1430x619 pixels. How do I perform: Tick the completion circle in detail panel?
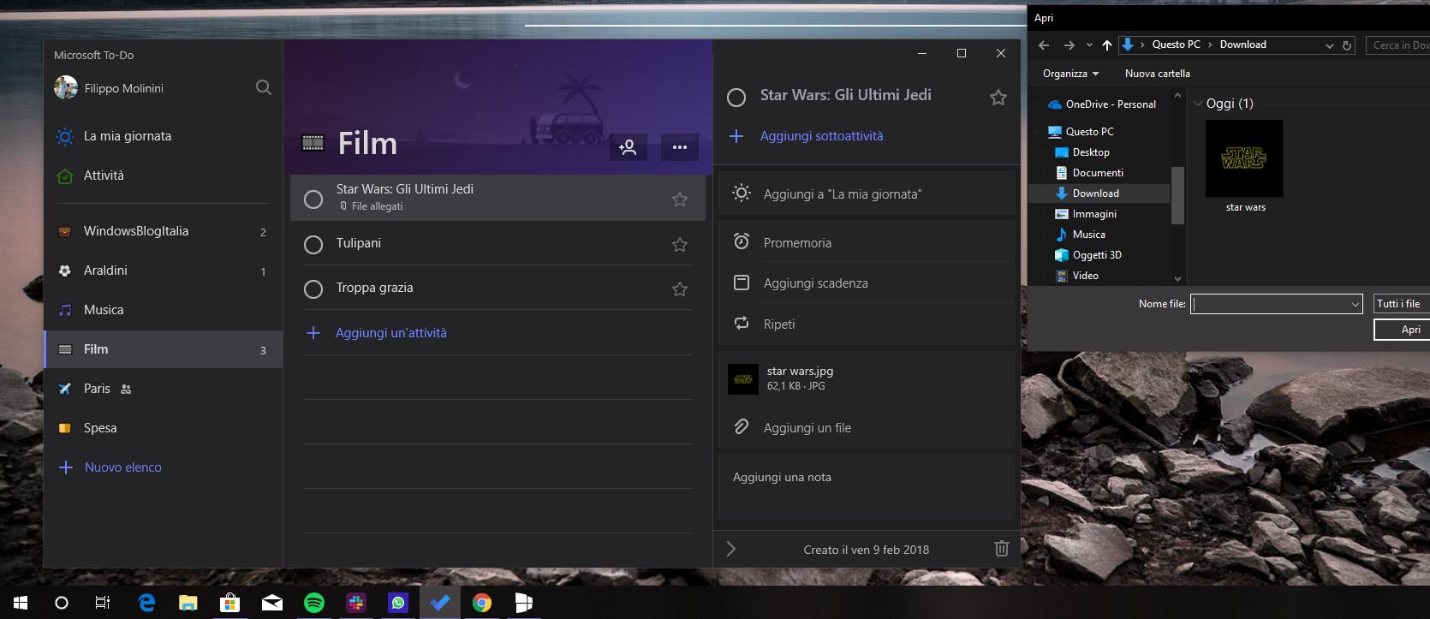(x=736, y=98)
